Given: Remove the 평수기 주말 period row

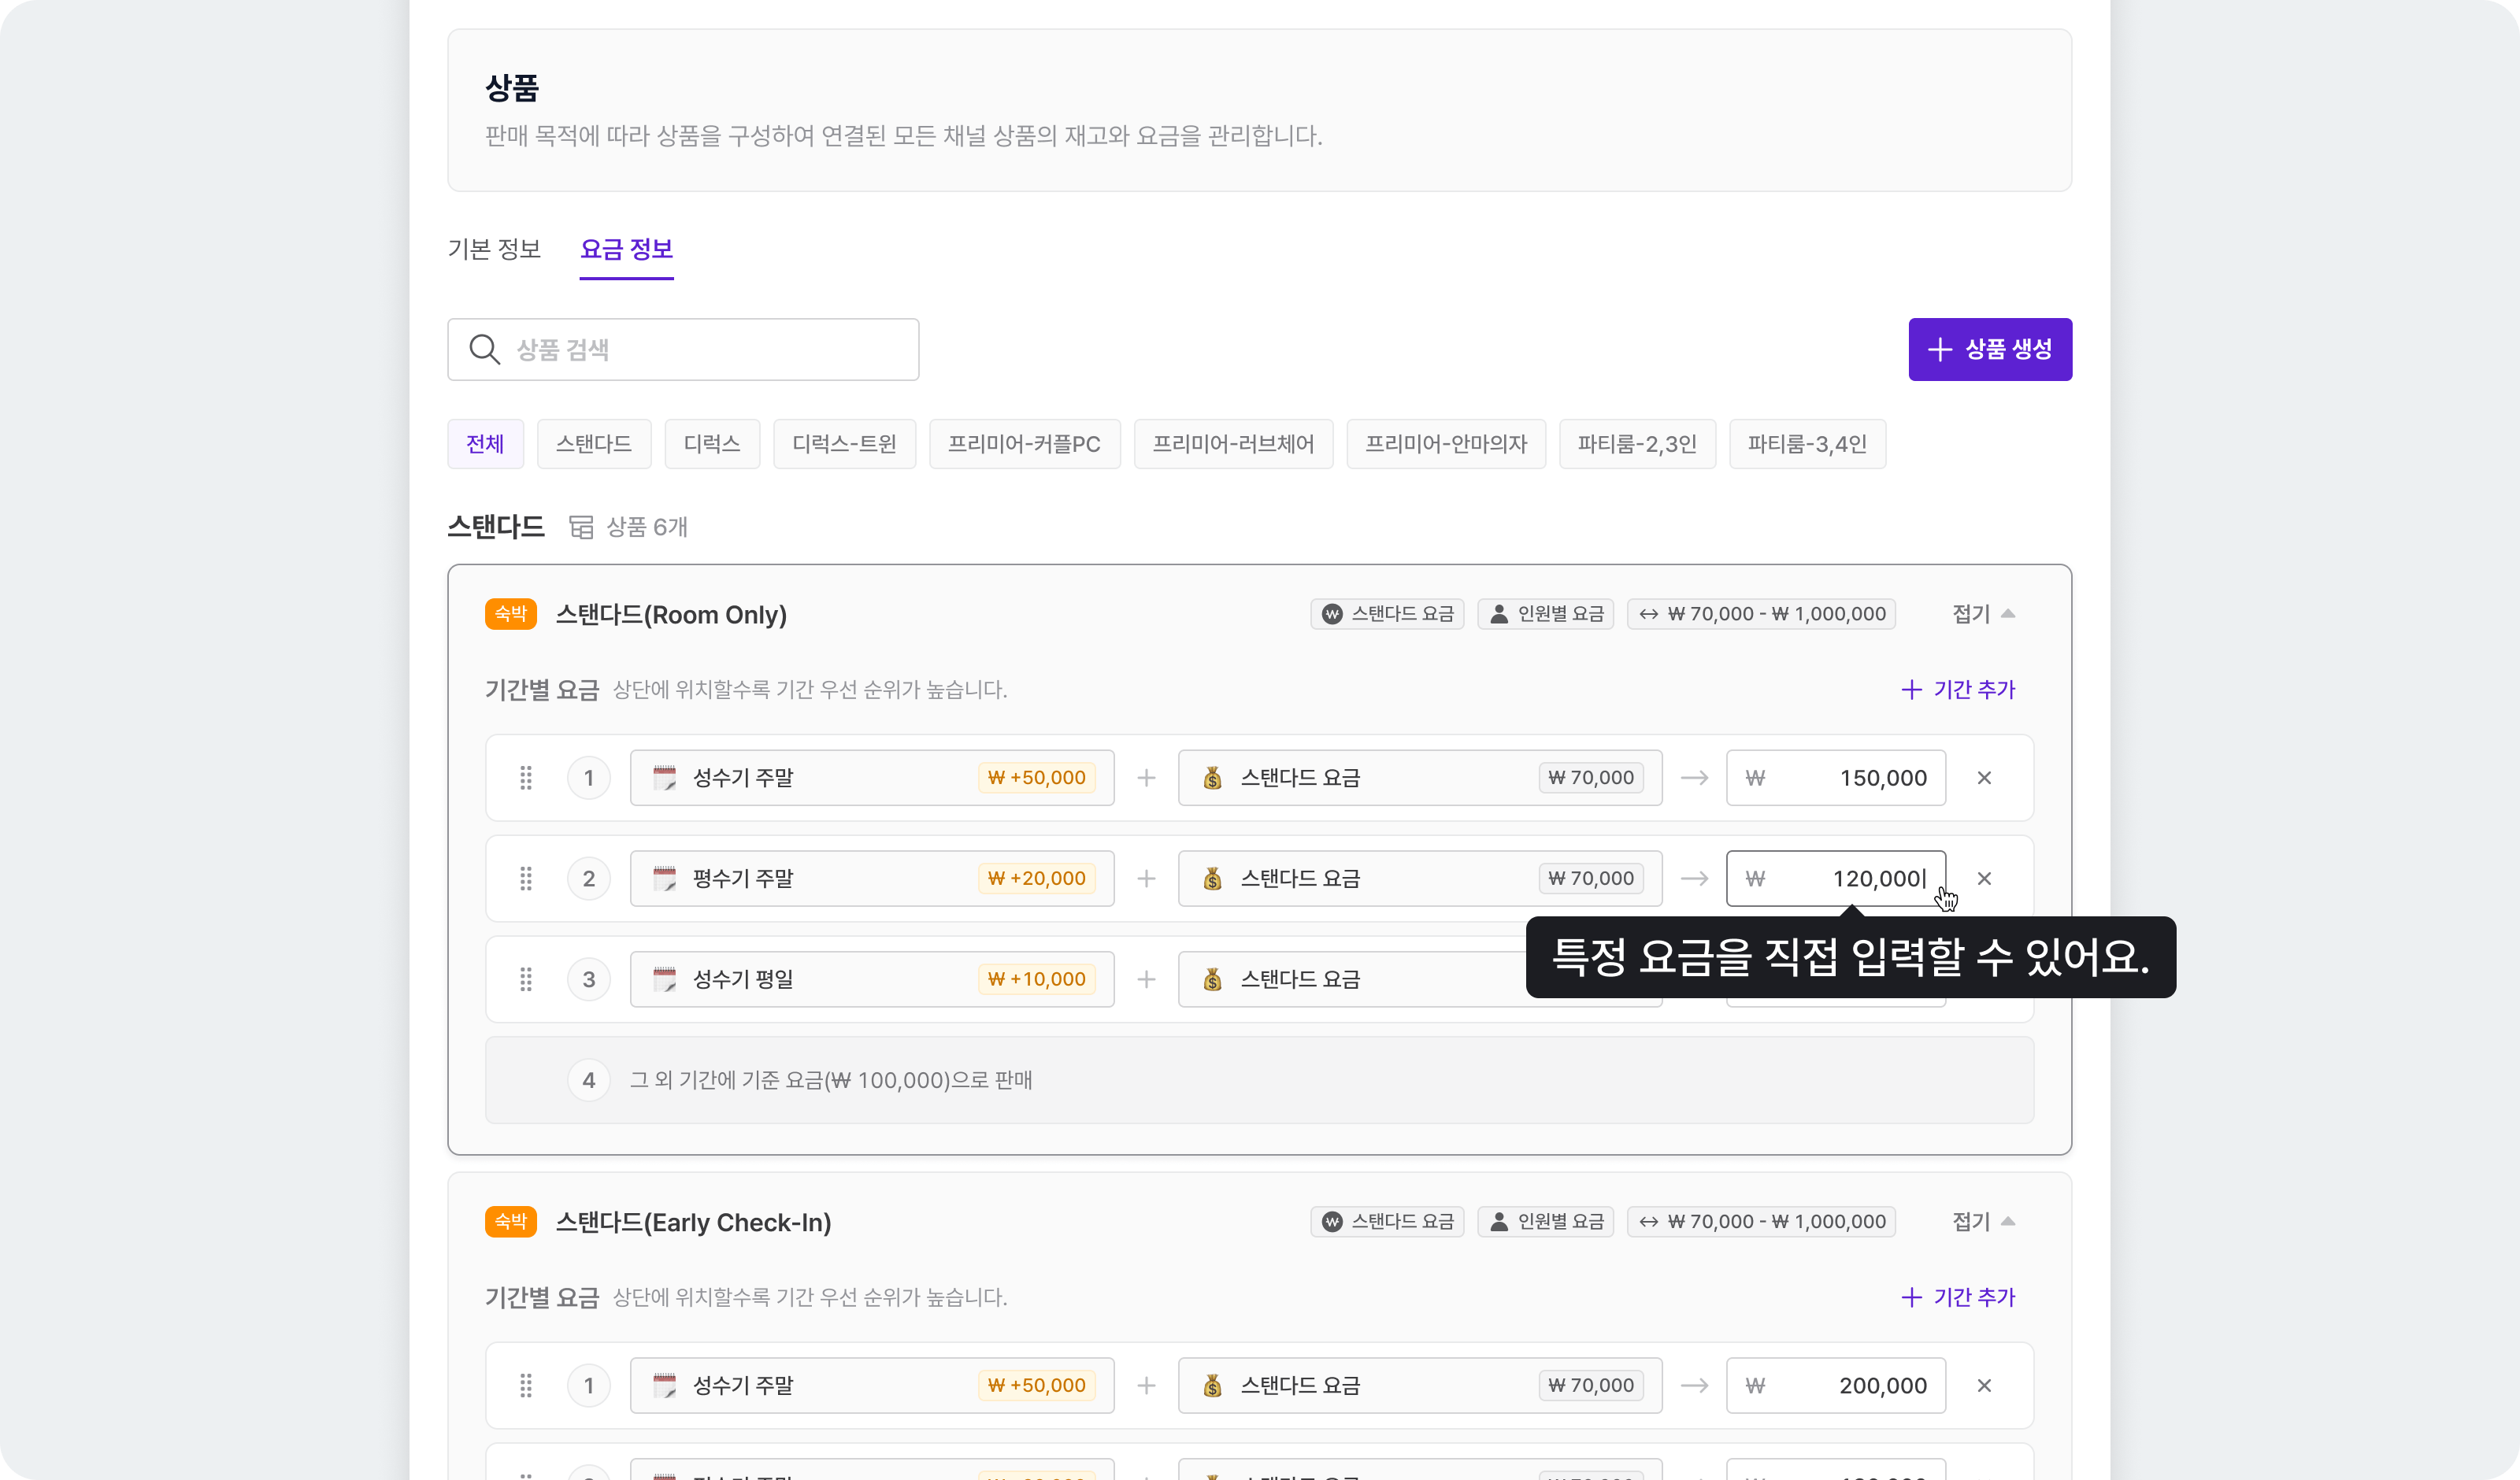Looking at the screenshot, I should coord(1984,878).
